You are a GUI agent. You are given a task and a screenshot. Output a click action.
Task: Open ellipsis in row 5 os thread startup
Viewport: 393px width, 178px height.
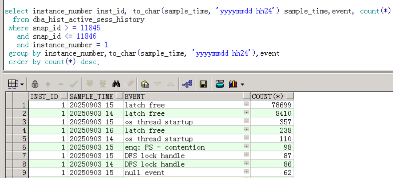point(247,138)
